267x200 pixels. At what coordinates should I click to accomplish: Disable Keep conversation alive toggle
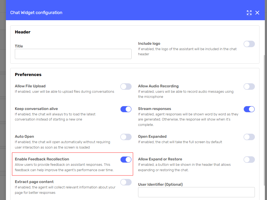click(126, 109)
